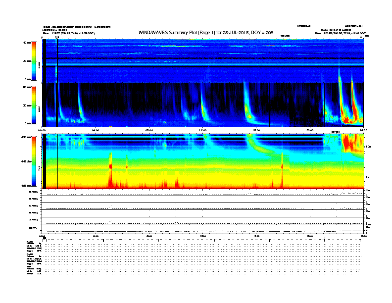Click the 40.00 label on RAD2 colorbar
This screenshot has width=392, height=303.
click(x=27, y=43)
